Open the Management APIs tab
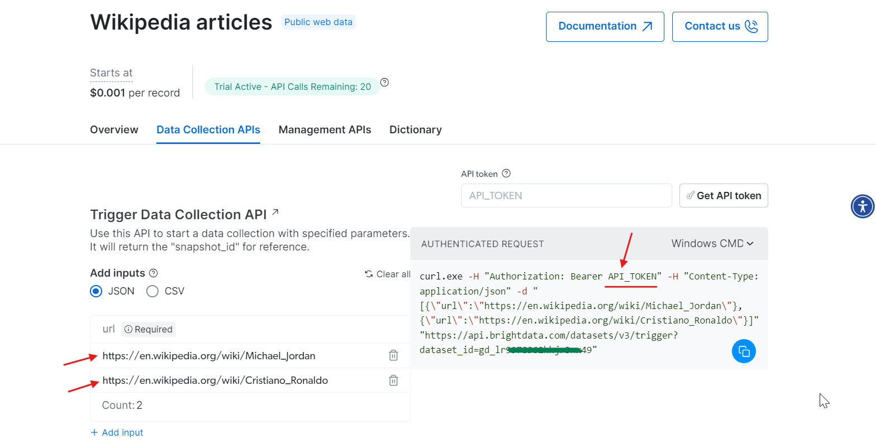The width and height of the screenshot is (876, 444). tap(325, 129)
